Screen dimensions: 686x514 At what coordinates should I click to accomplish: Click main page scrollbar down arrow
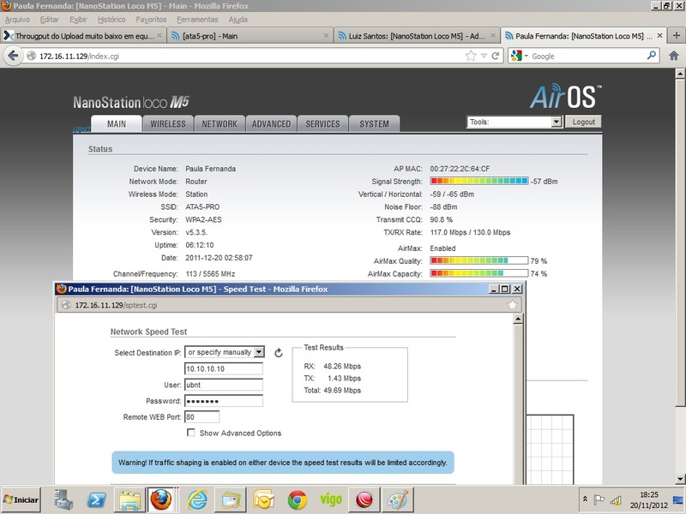point(680,479)
